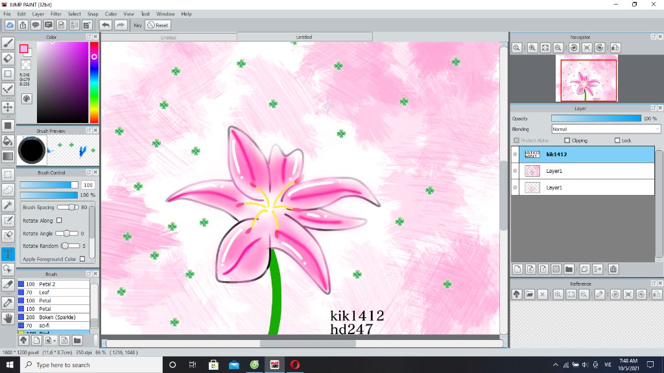Choose the Gradient tool
This screenshot has width=664, height=373.
(8, 157)
